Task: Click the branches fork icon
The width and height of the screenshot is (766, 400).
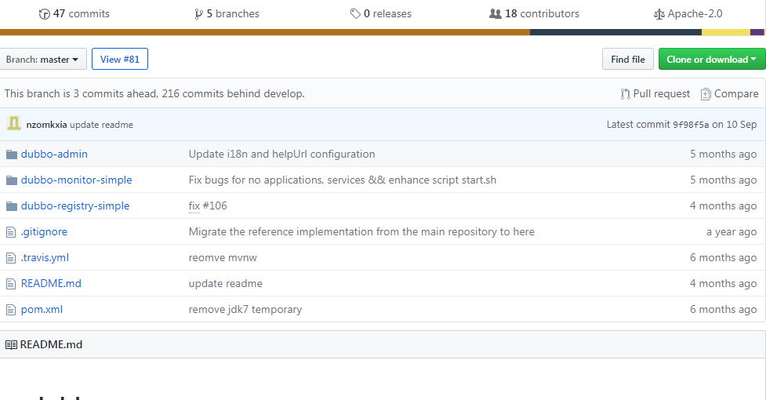Action: 198,14
